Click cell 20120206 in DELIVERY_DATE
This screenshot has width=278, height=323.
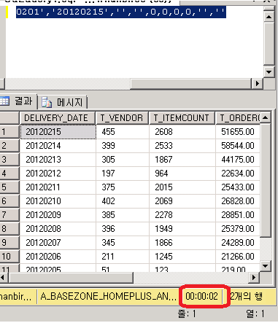click(58, 257)
